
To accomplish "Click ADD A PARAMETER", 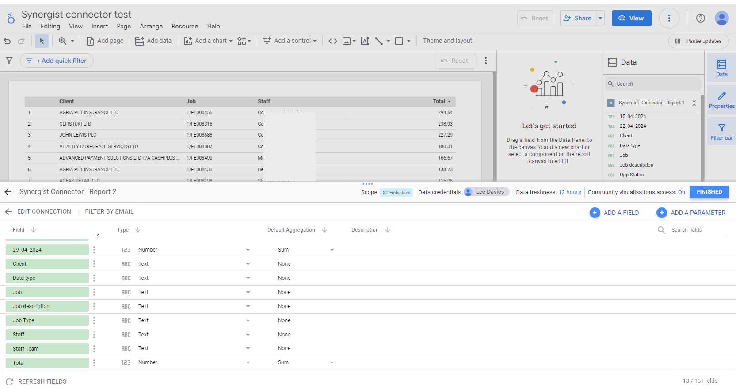I will [691, 213].
